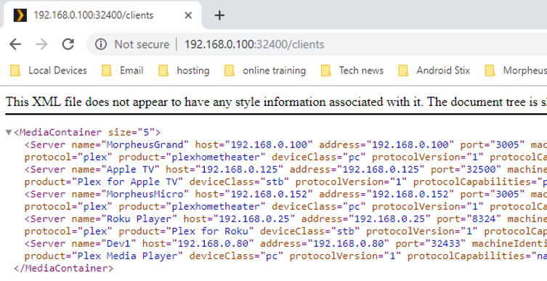Click address "192.168.0.125" value
The width and height of the screenshot is (547, 281).
(381, 169)
